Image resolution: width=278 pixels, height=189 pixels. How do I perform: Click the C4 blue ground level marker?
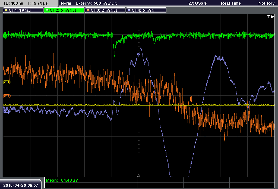pyautogui.click(x=7, y=111)
